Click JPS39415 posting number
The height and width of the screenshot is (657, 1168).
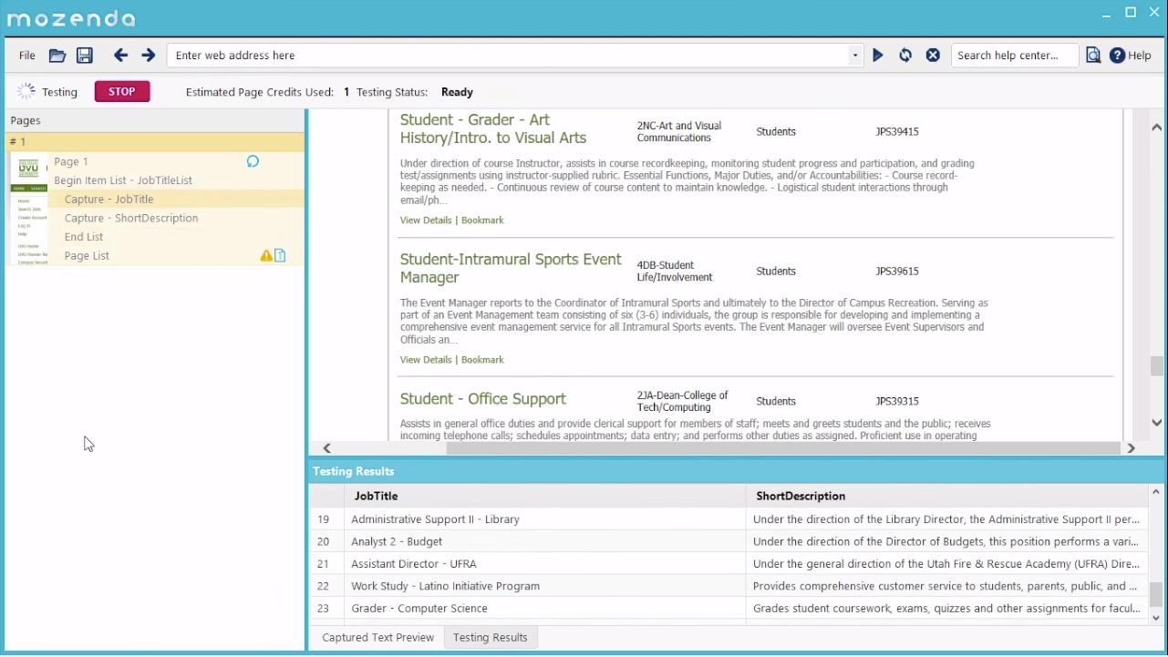pos(897,132)
